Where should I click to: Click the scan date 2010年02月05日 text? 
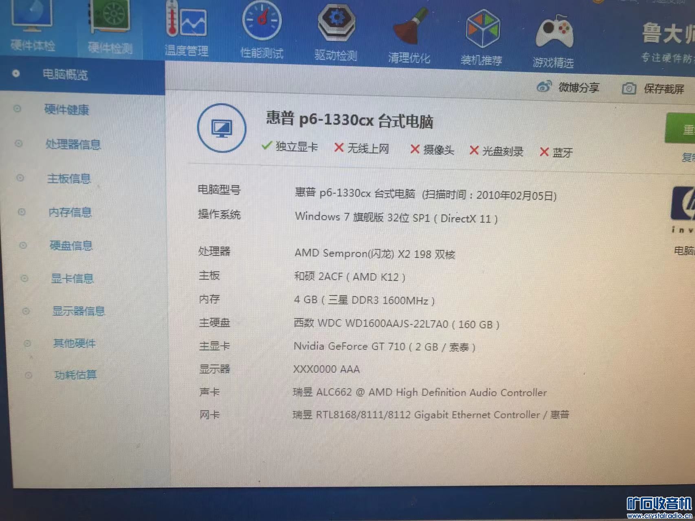(x=514, y=196)
